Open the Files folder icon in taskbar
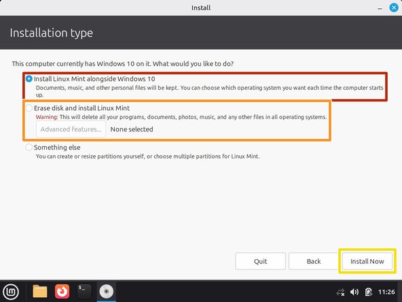This screenshot has width=402, height=302. coord(40,292)
